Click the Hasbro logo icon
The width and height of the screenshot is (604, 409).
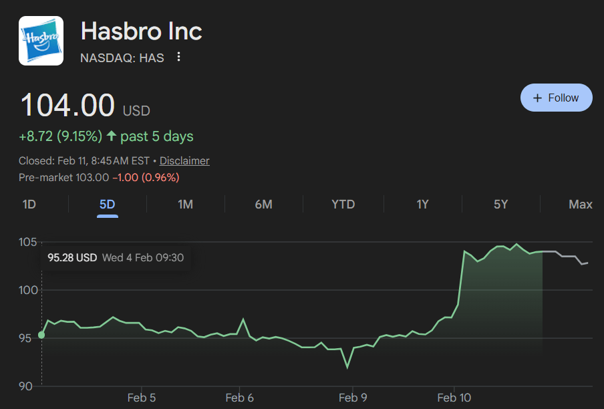[x=41, y=41]
